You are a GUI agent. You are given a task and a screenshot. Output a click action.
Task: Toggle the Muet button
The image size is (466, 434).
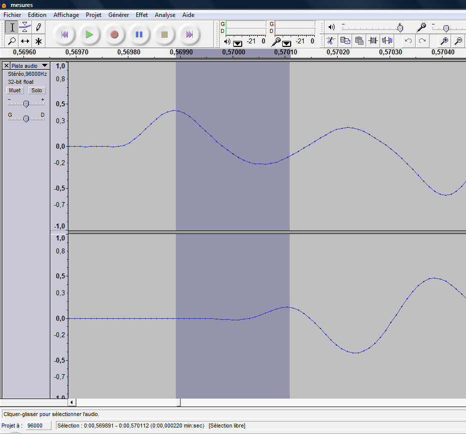point(15,90)
